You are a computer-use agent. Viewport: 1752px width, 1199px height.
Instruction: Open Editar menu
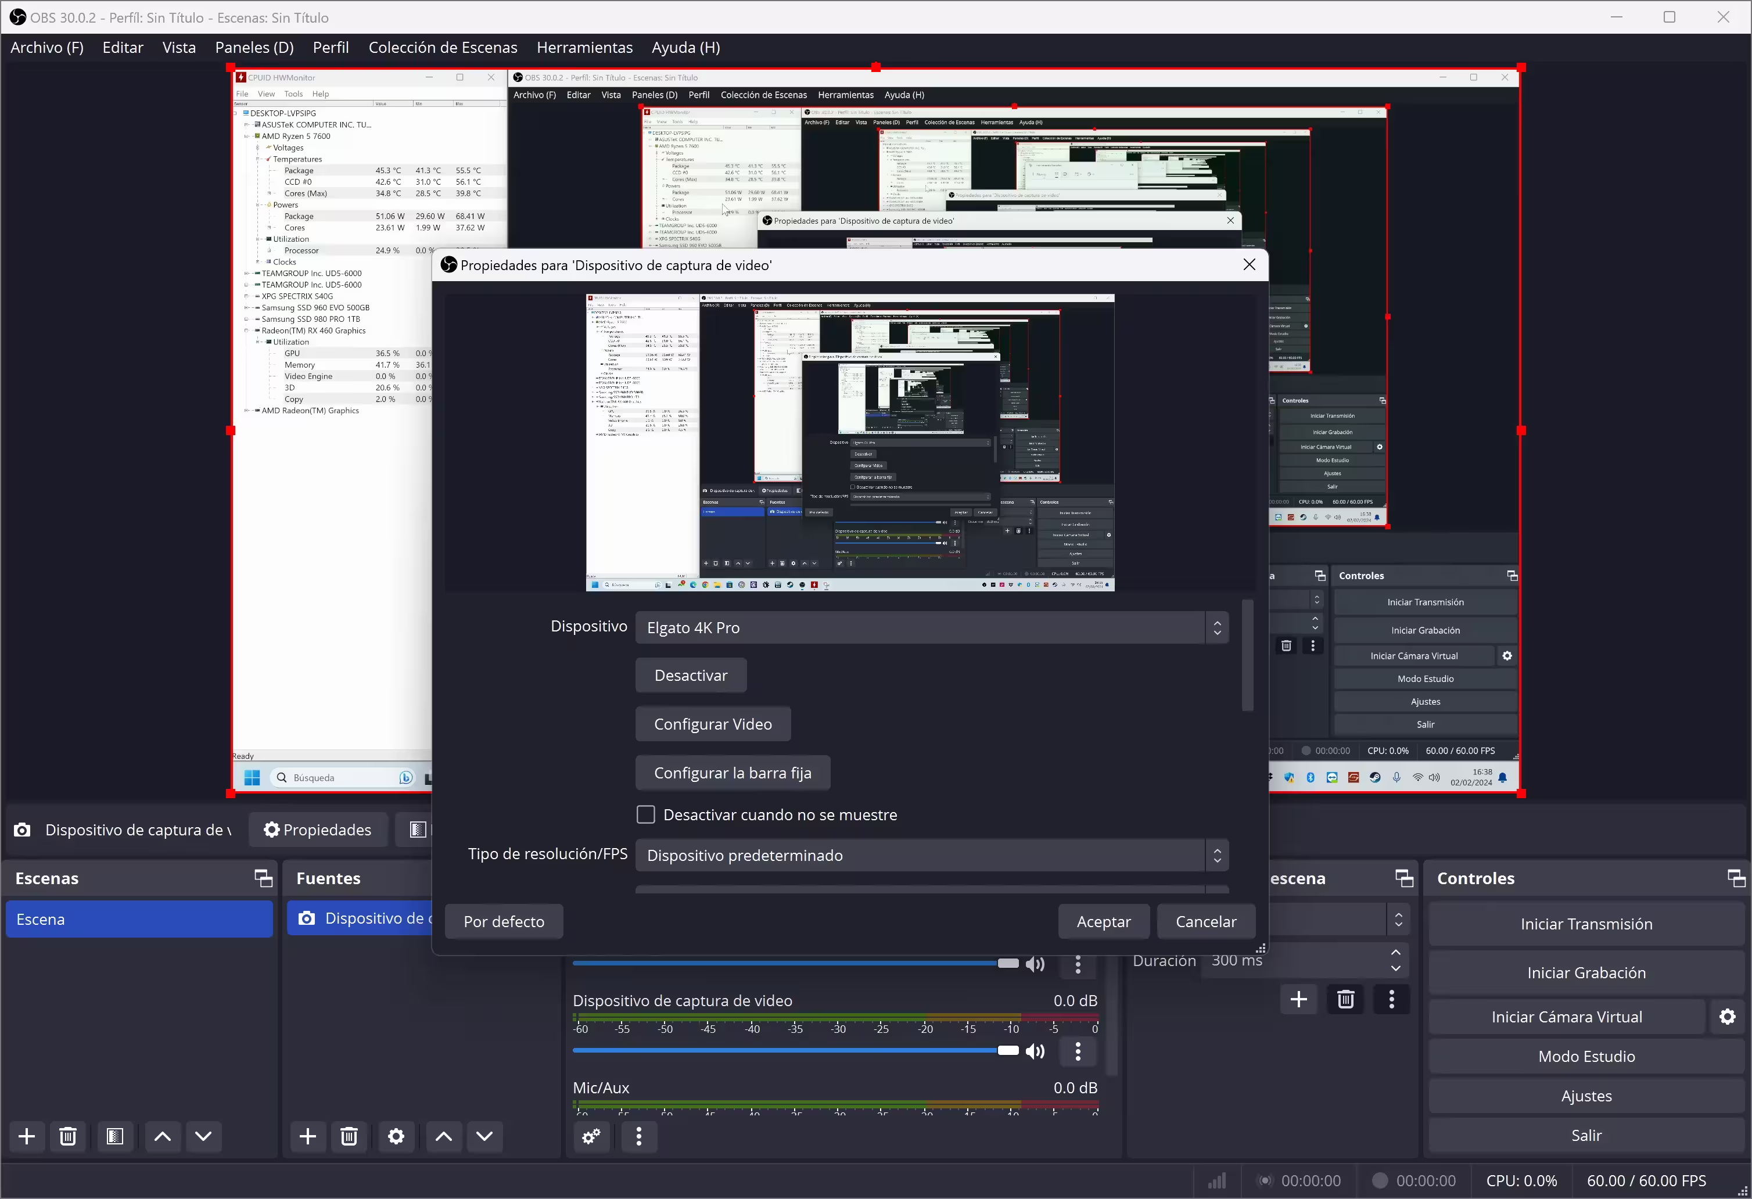click(123, 48)
